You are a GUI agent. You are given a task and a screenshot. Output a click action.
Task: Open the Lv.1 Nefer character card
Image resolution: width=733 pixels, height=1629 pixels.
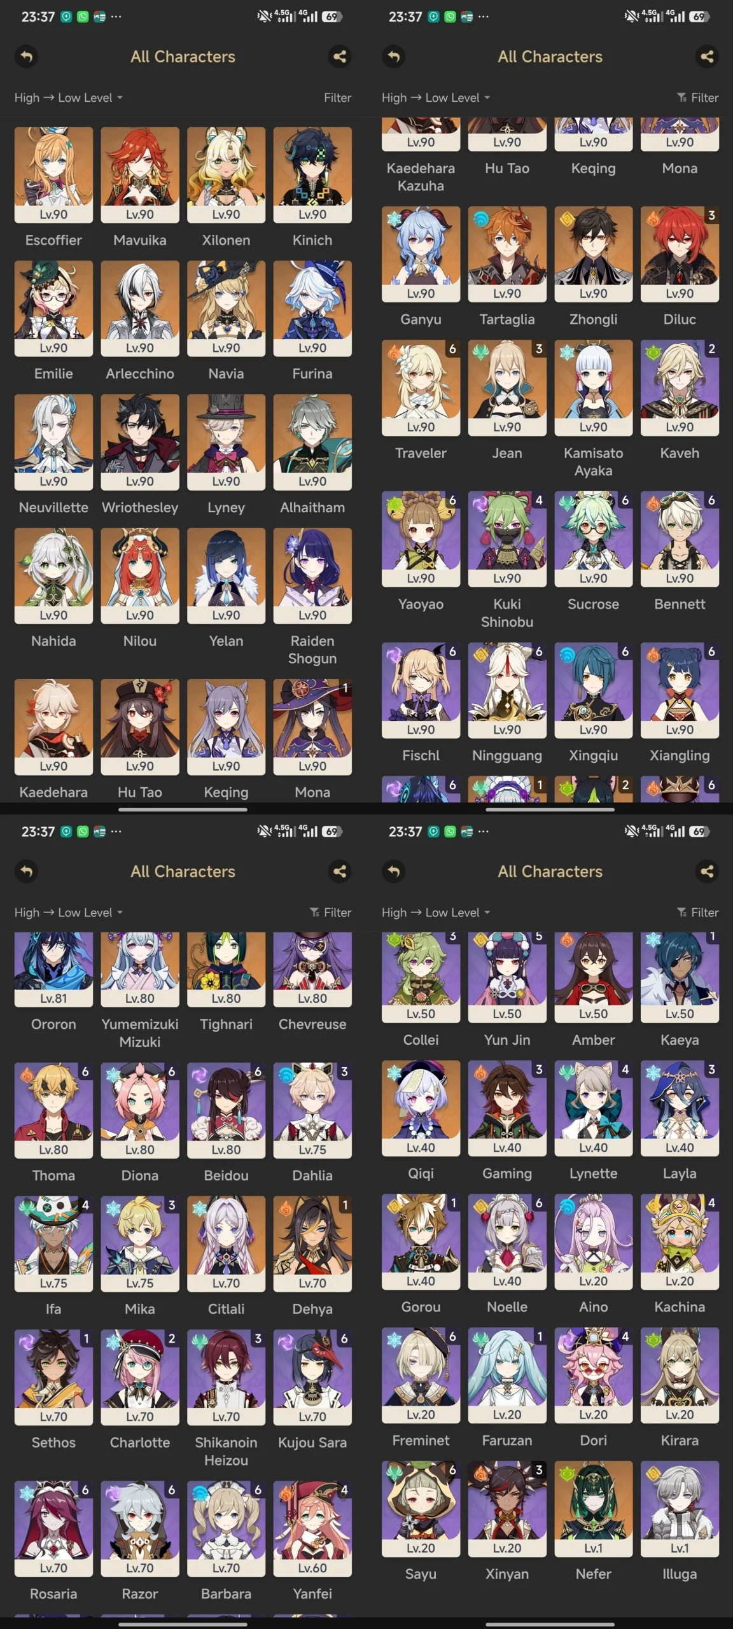[594, 1509]
